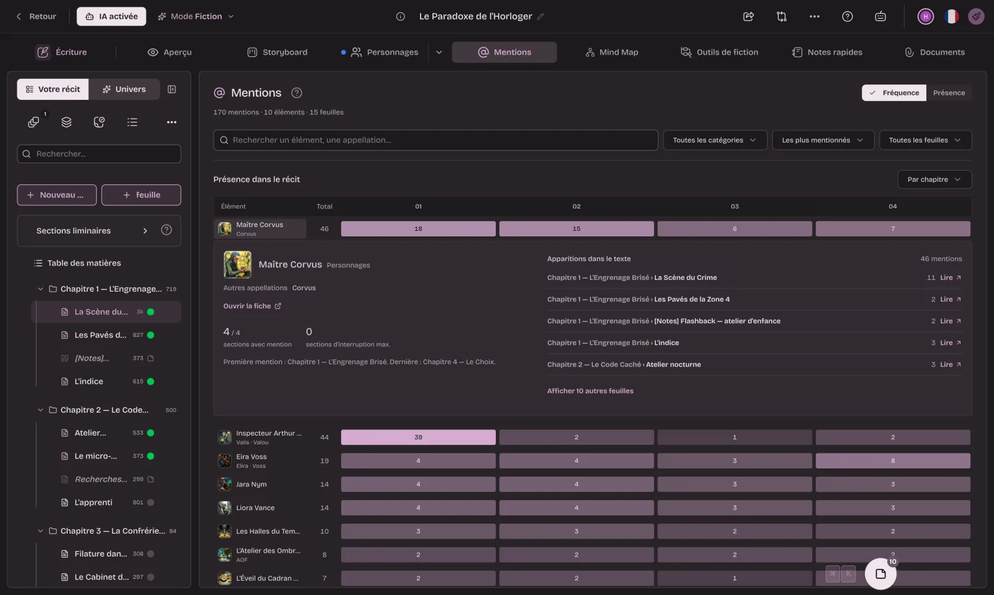
Task: Click the plus feuille button
Action: pyautogui.click(x=141, y=195)
